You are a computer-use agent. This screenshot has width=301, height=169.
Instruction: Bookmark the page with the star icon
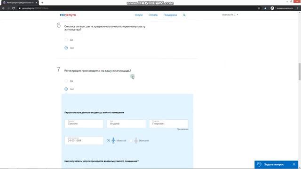(x=259, y=8)
